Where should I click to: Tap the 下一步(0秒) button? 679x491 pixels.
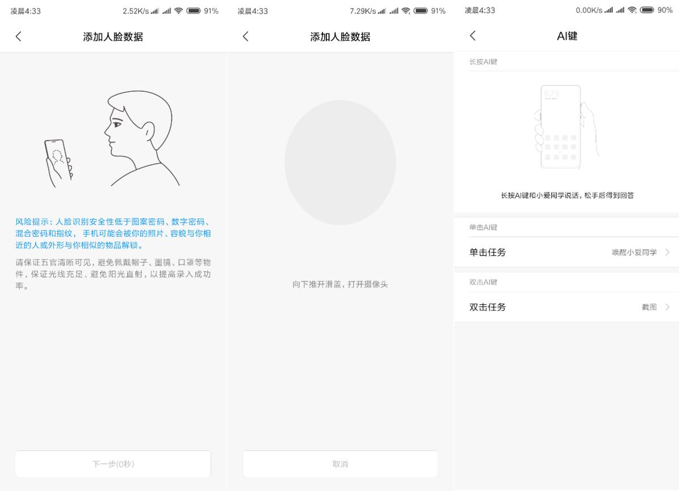point(113,463)
